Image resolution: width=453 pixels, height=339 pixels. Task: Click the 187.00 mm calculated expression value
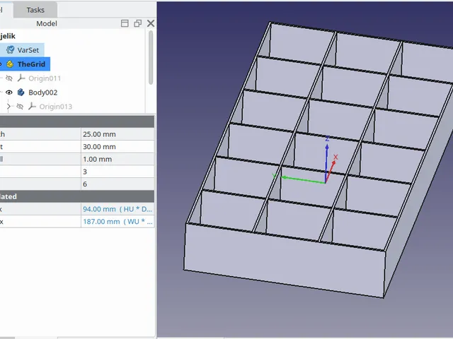point(117,221)
